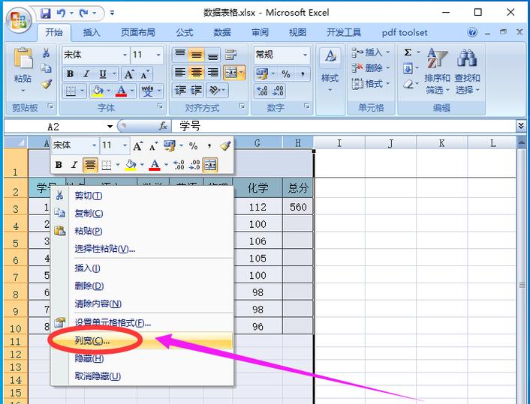Image resolution: width=530 pixels, height=404 pixels.
Task: Open the ribbon font size dropdown
Action: pos(158,55)
